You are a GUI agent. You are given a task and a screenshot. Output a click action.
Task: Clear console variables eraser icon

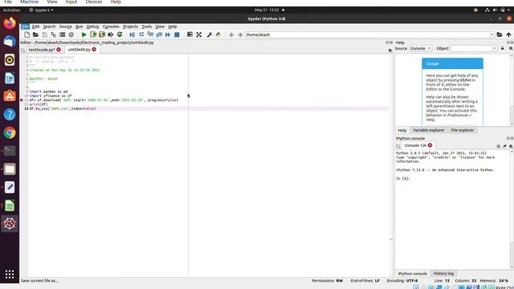tap(504, 146)
